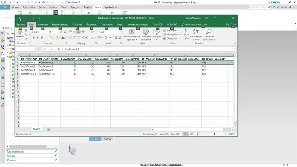Click the Plakken paste icon in Excel
This screenshot has width=297, height=167.
[x=20, y=33]
